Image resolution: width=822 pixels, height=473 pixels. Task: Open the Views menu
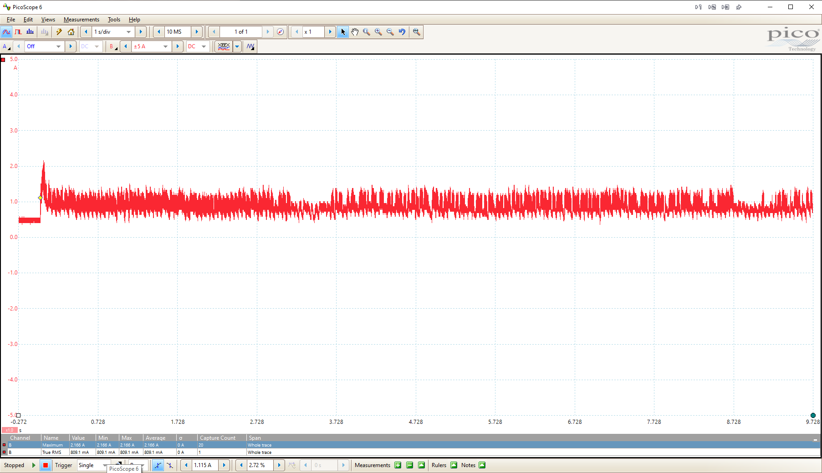(x=48, y=20)
